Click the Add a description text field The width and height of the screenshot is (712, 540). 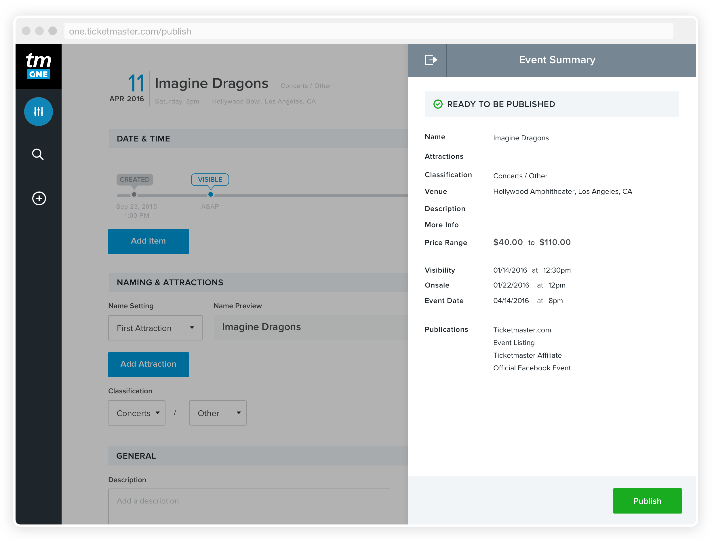[249, 506]
